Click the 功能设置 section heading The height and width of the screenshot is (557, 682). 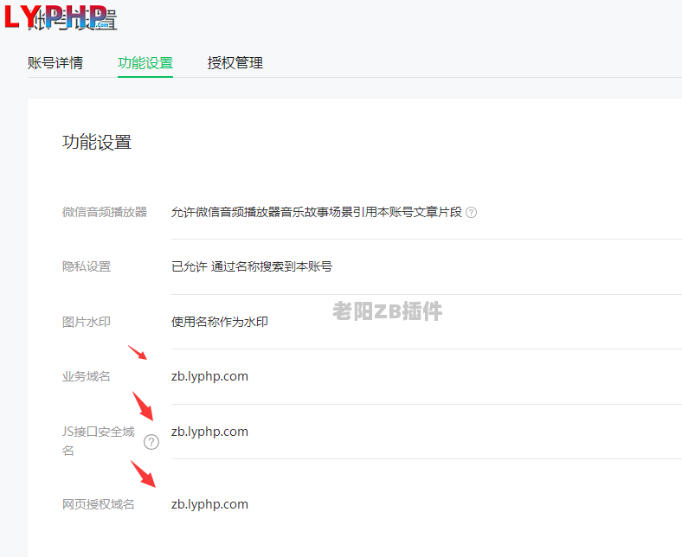[97, 143]
